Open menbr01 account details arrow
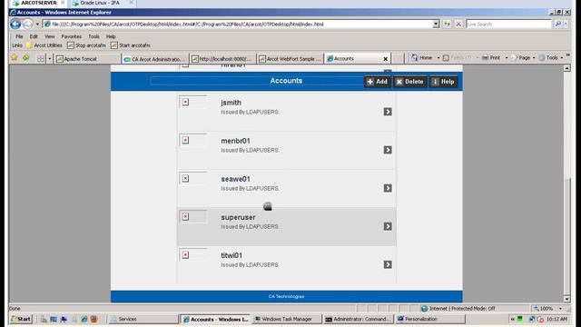The image size is (581, 327). tap(388, 150)
